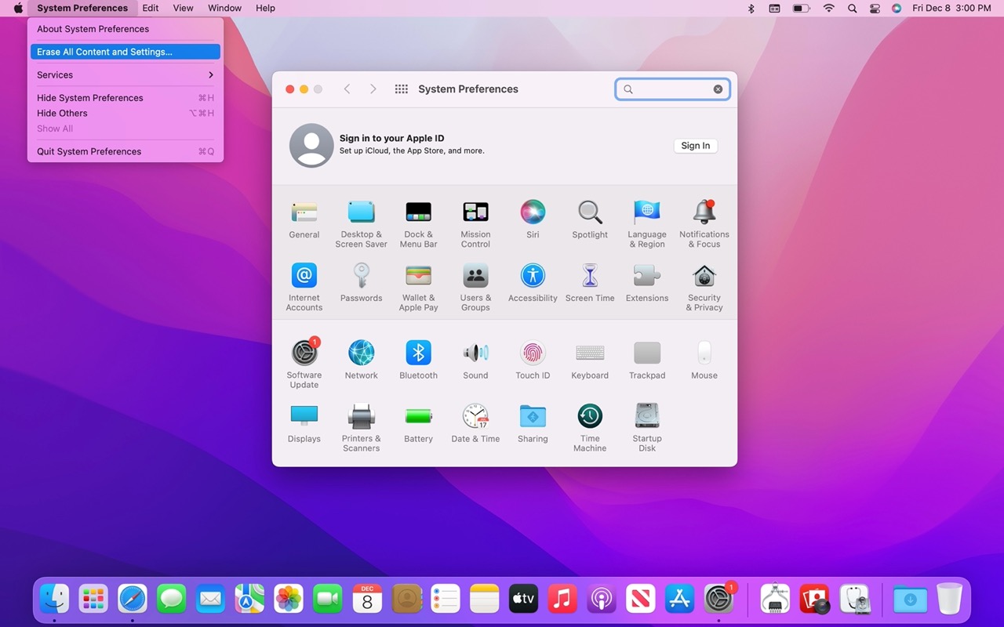
Task: Click the Sign In button
Action: tap(696, 146)
